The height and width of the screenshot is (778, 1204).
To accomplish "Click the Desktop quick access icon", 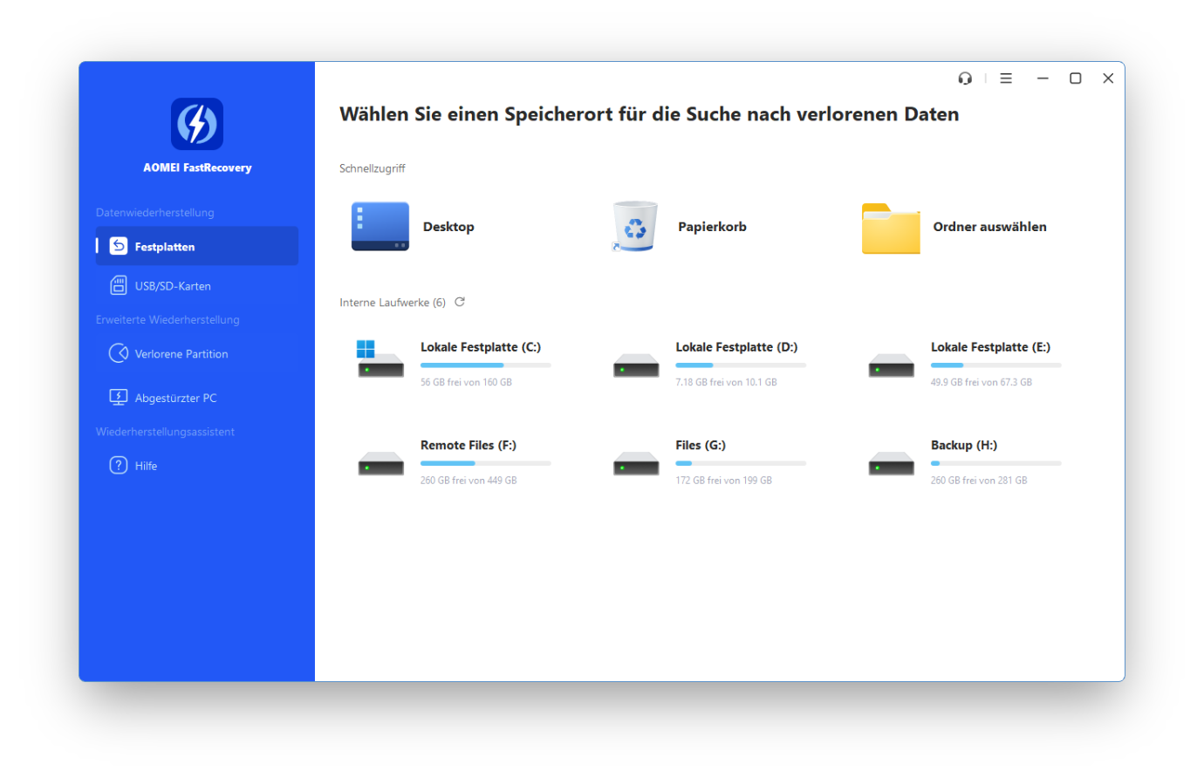I will pyautogui.click(x=380, y=227).
